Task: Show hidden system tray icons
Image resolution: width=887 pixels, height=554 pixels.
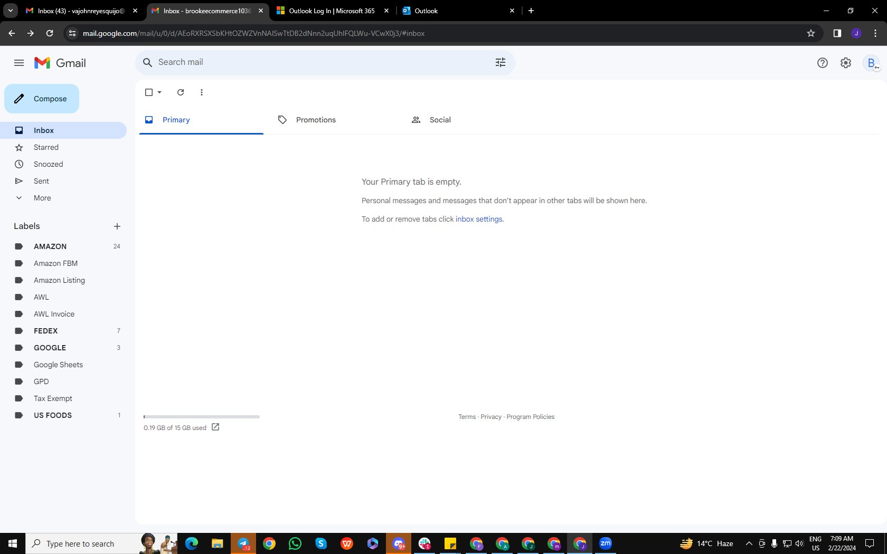Action: [x=749, y=543]
